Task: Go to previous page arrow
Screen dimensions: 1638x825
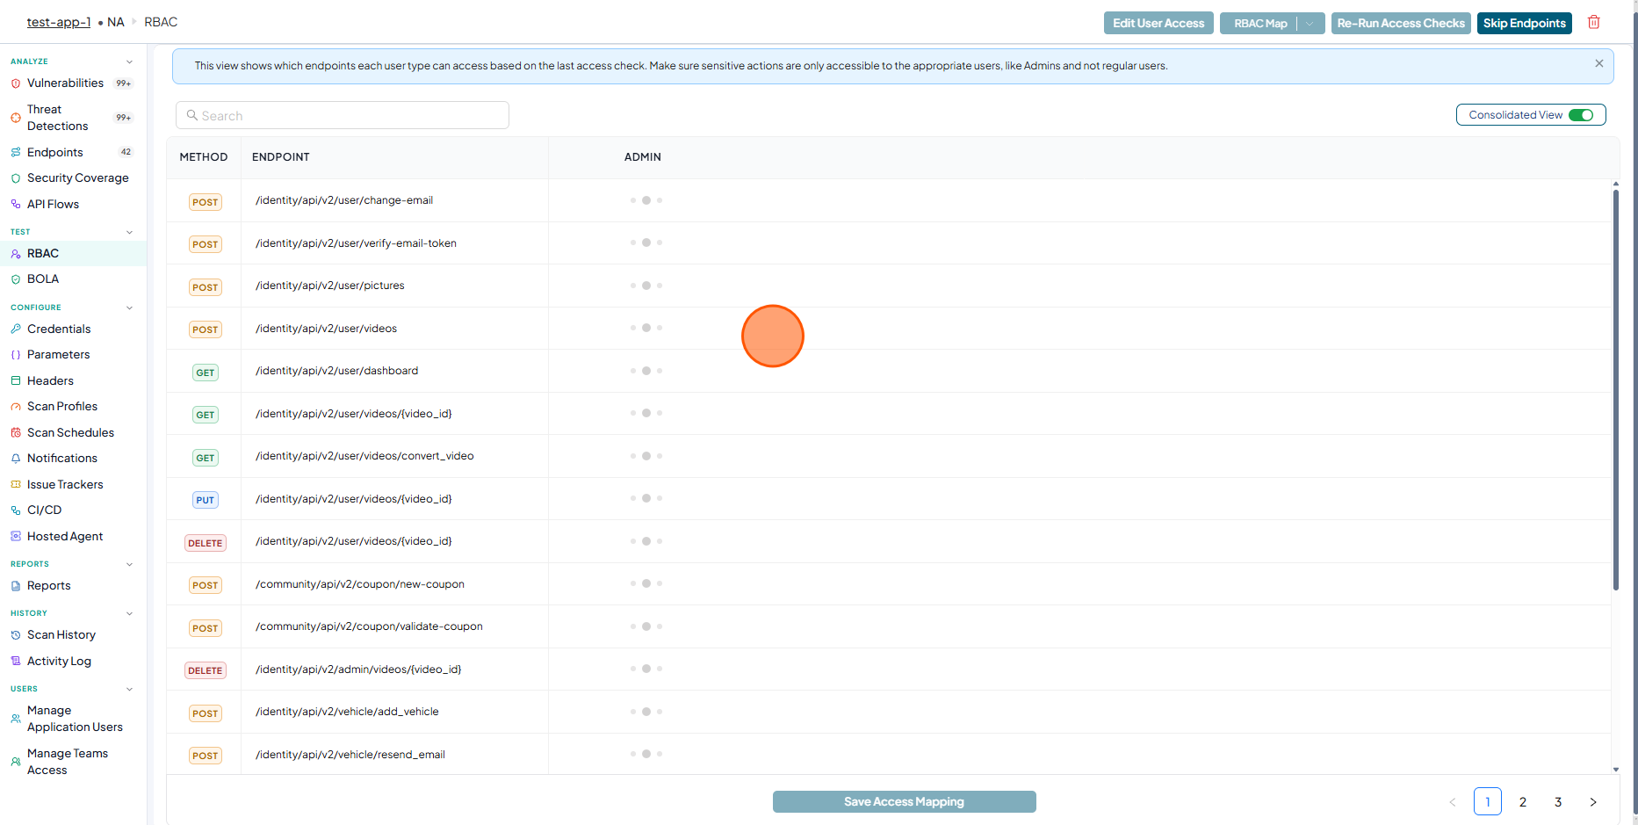Action: click(x=1453, y=802)
